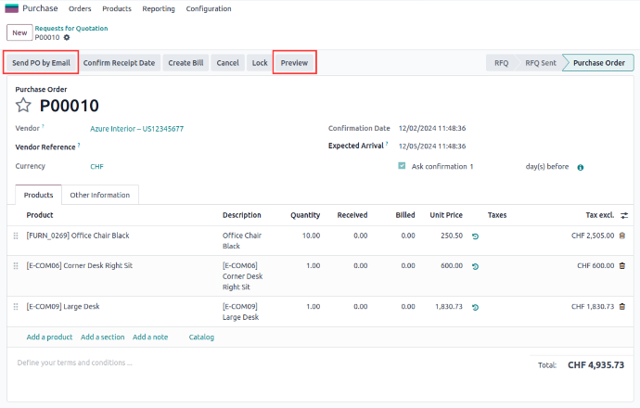Go back to Requests for Quotation
Screen dimensions: 640x408
(71, 28)
